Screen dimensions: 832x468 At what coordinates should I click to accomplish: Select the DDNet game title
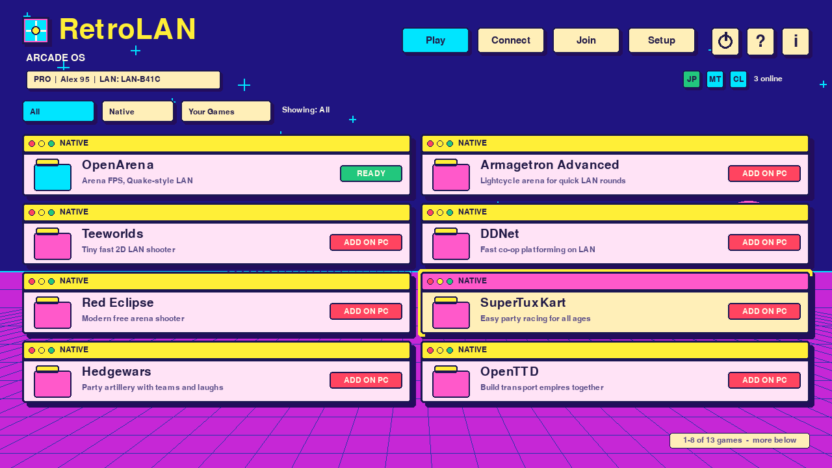[x=500, y=234]
